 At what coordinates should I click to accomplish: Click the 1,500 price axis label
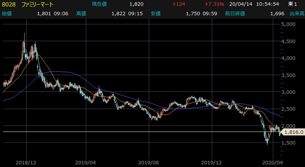pyautogui.click(x=288, y=143)
